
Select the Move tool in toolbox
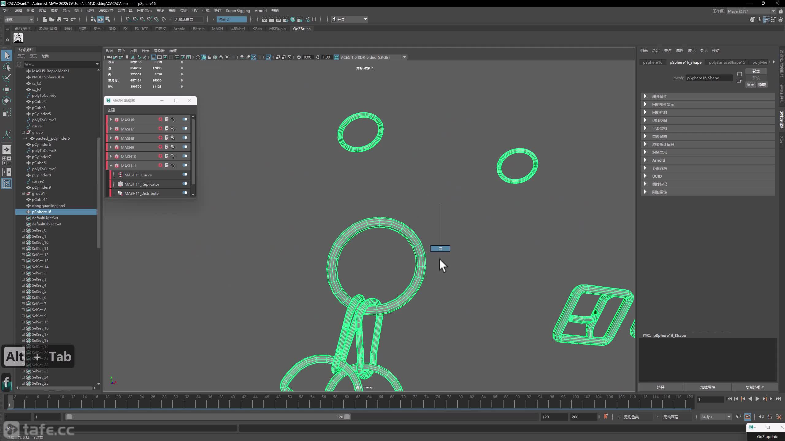[7, 89]
